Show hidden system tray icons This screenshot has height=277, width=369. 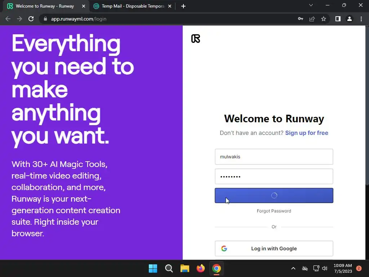pos(293,268)
